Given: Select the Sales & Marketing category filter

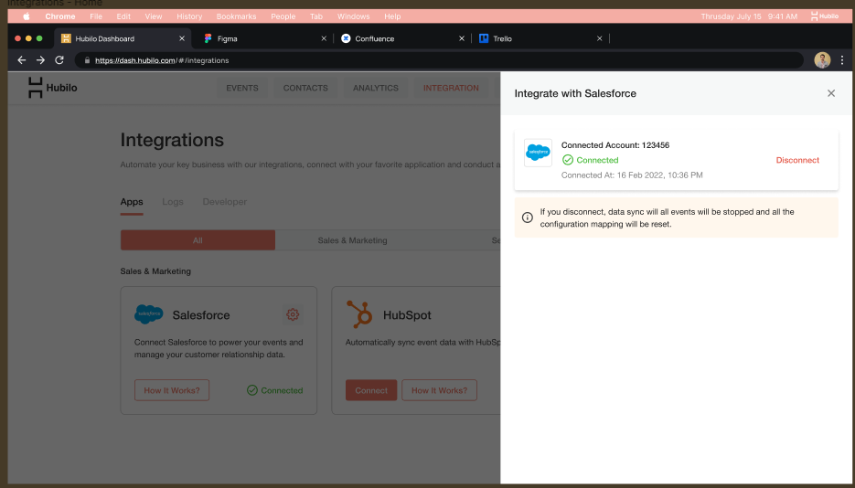Looking at the screenshot, I should 352,240.
